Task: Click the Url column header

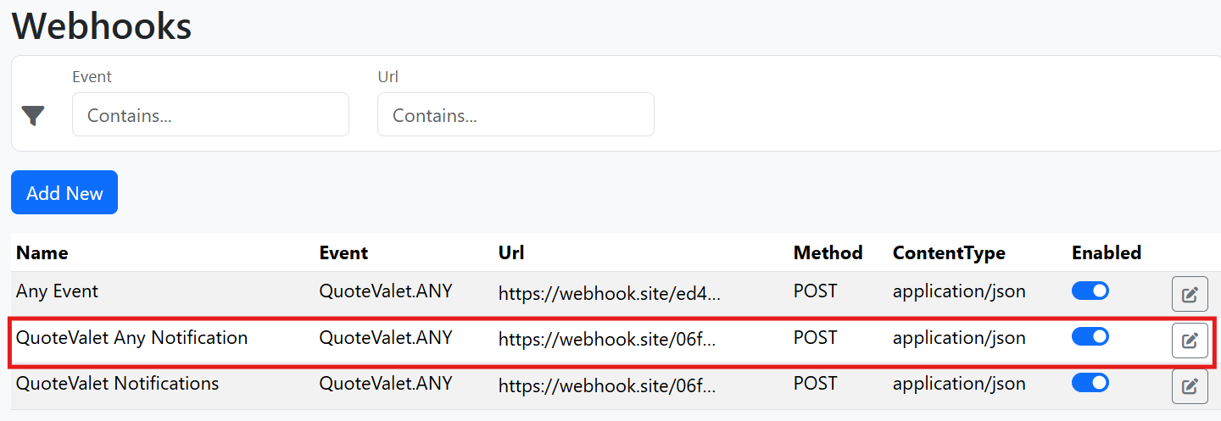Action: pyautogui.click(x=511, y=252)
